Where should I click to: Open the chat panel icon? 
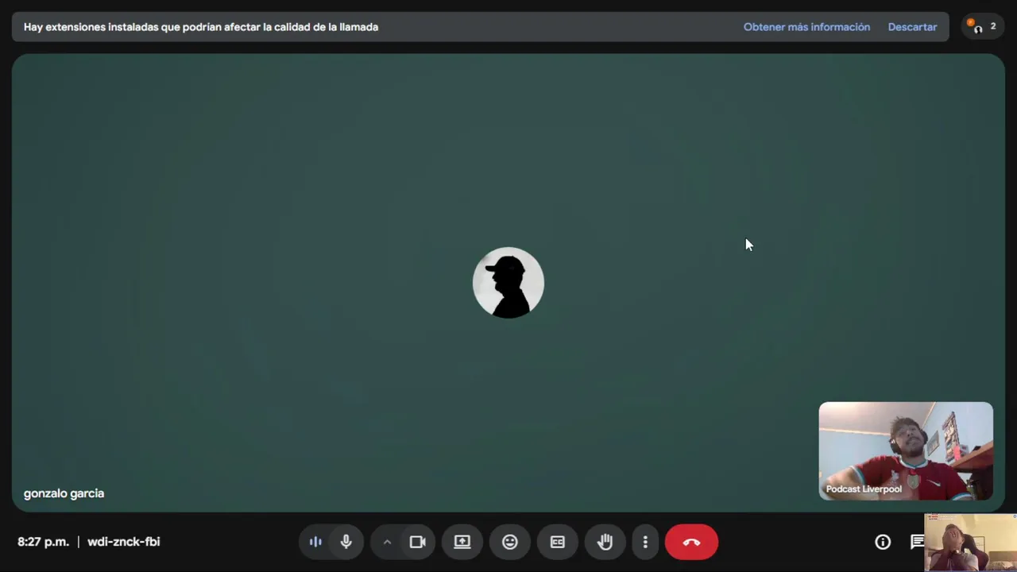point(917,542)
